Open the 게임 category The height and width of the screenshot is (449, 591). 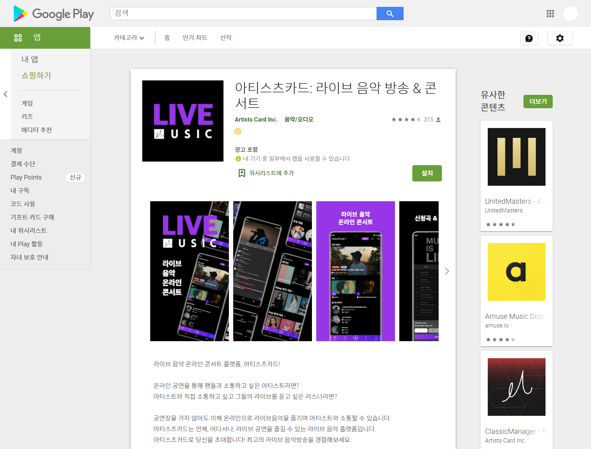27,103
